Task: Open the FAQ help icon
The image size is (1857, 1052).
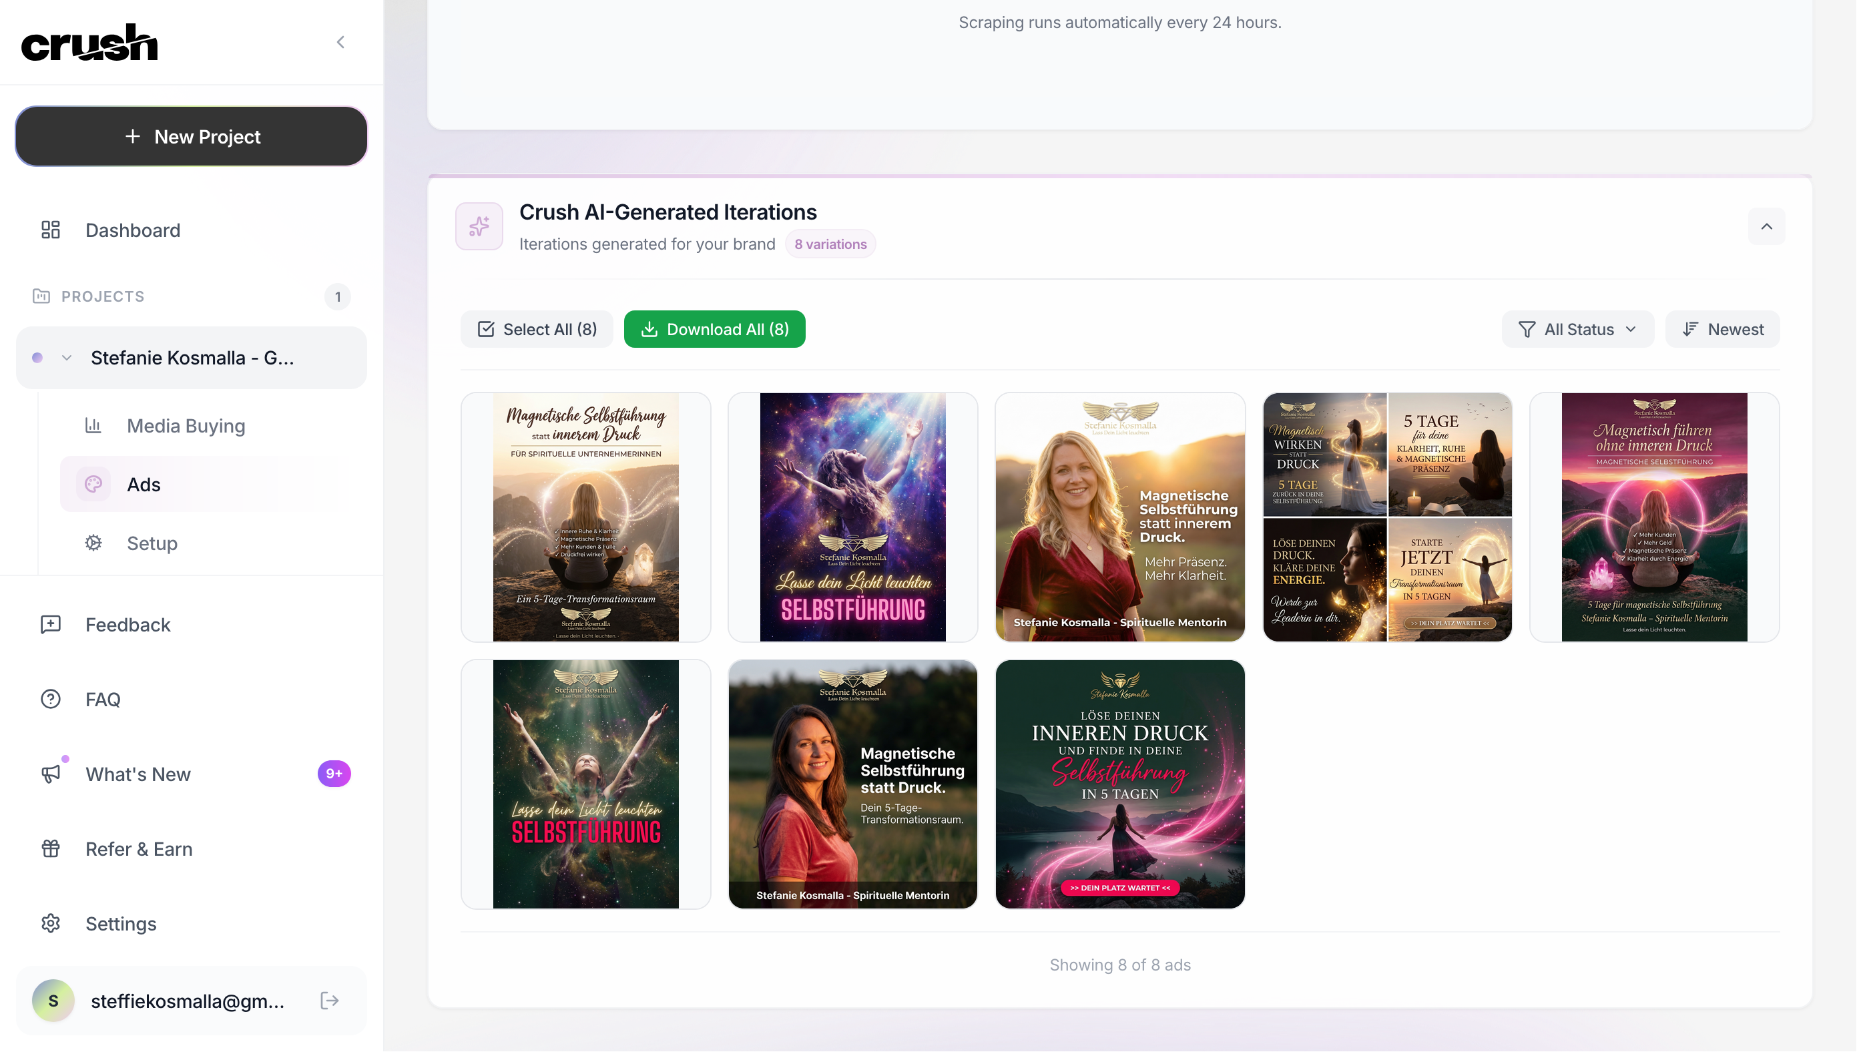Action: (51, 699)
